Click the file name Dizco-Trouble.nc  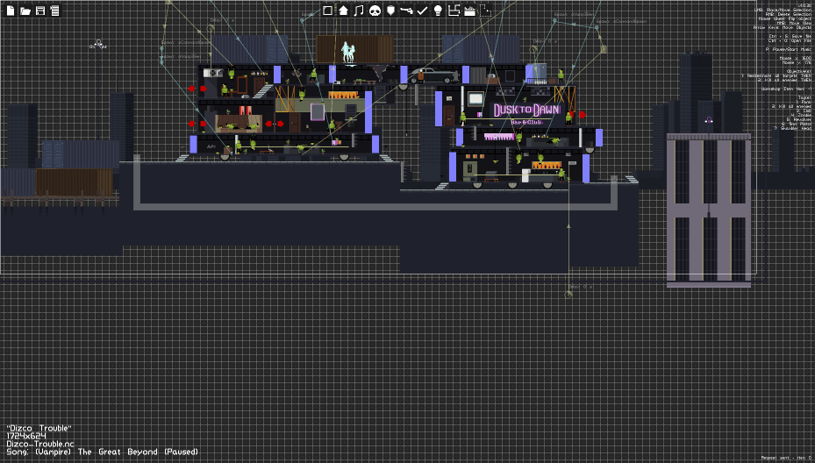pyautogui.click(x=40, y=444)
